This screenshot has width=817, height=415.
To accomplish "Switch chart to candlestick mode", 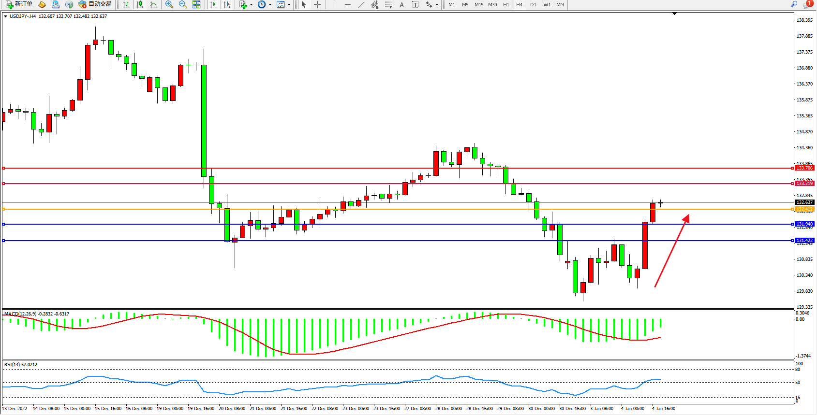I will click(x=140, y=4).
